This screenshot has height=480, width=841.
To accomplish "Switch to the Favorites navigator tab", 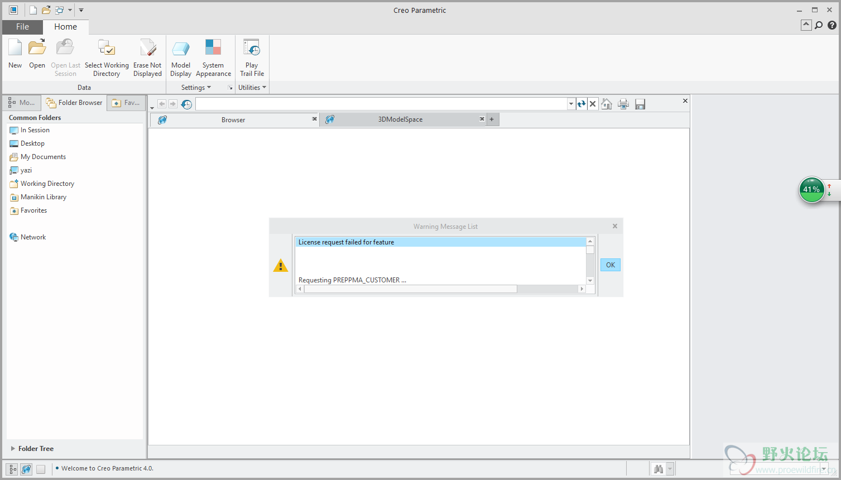I will point(126,103).
